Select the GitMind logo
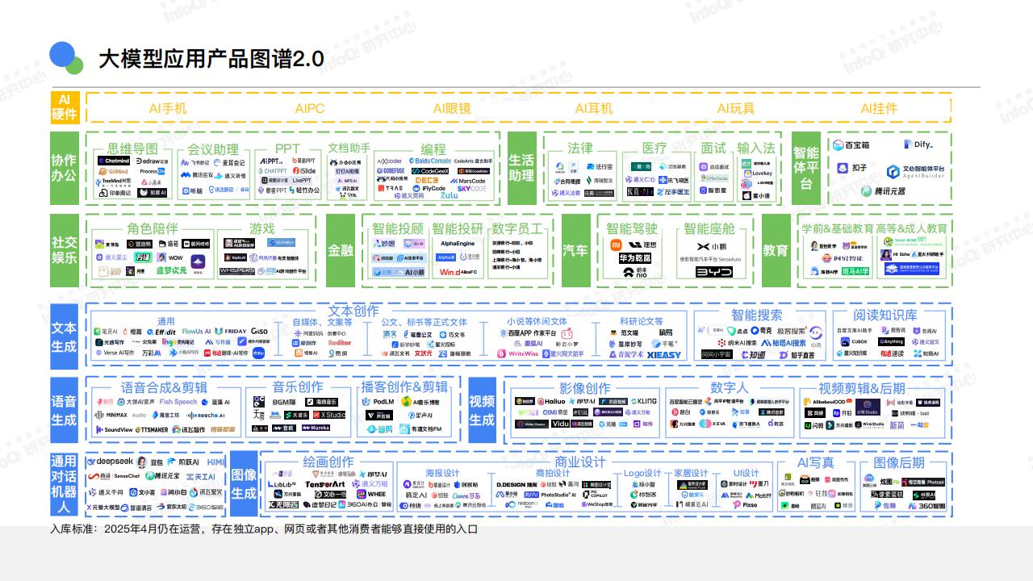Image resolution: width=1033 pixels, height=581 pixels. coord(113,171)
